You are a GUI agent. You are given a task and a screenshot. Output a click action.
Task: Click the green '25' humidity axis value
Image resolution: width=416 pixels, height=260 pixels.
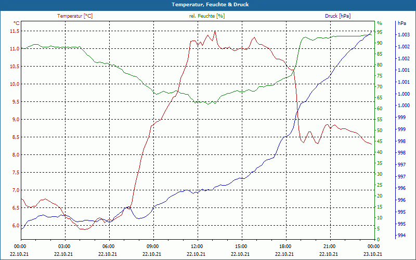point(380,185)
